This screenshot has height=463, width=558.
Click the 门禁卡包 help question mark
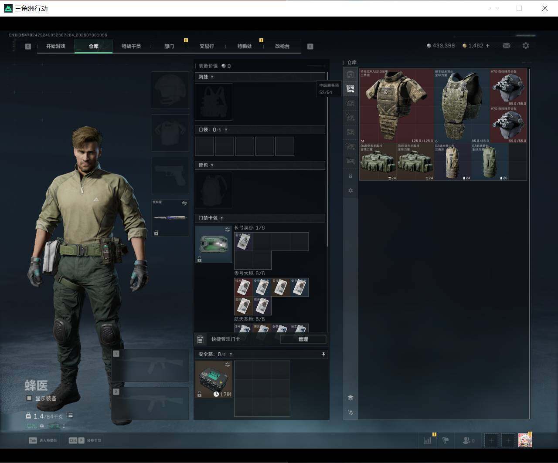pos(221,218)
